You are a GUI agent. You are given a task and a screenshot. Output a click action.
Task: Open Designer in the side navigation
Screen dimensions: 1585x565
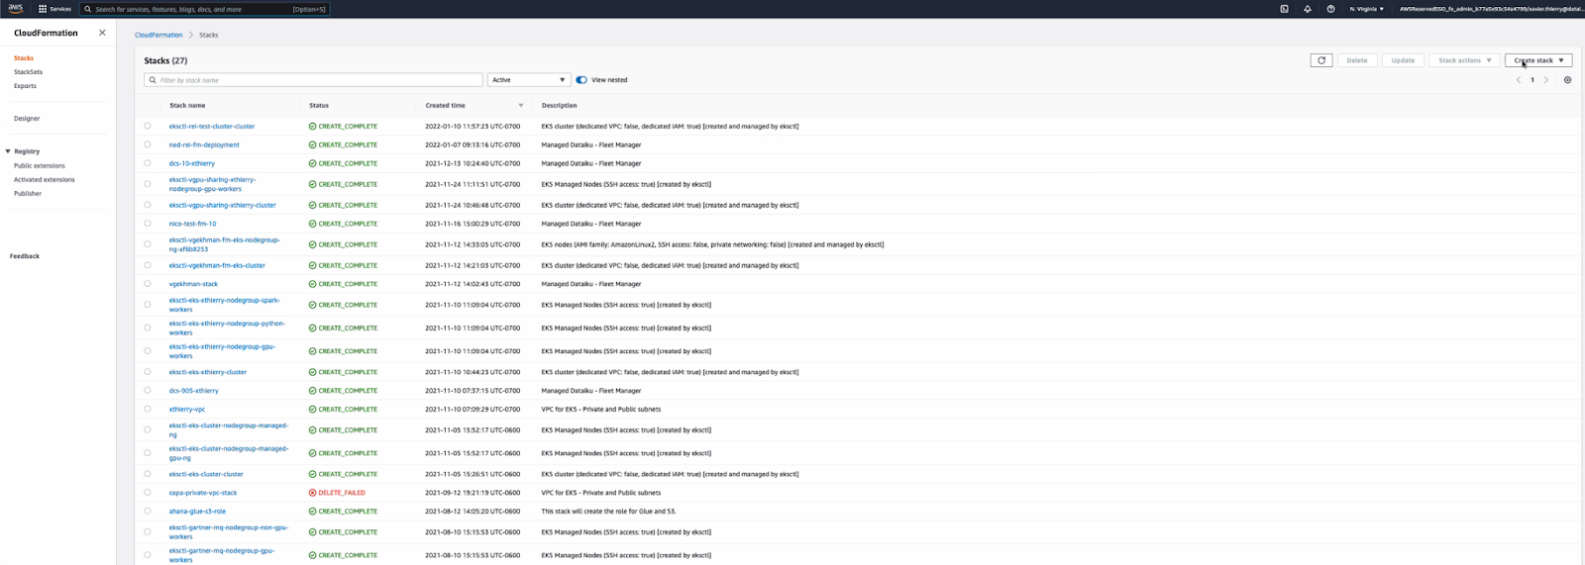[x=27, y=119]
